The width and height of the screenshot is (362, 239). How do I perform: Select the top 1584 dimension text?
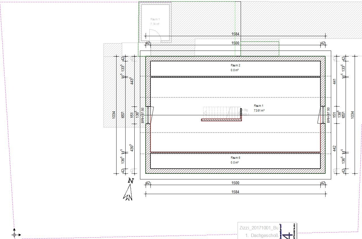pyautogui.click(x=235, y=34)
